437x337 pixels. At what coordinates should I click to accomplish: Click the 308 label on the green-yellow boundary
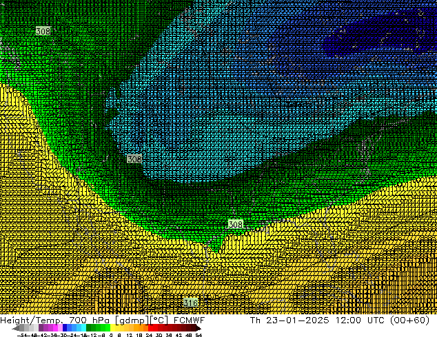[x=236, y=224]
